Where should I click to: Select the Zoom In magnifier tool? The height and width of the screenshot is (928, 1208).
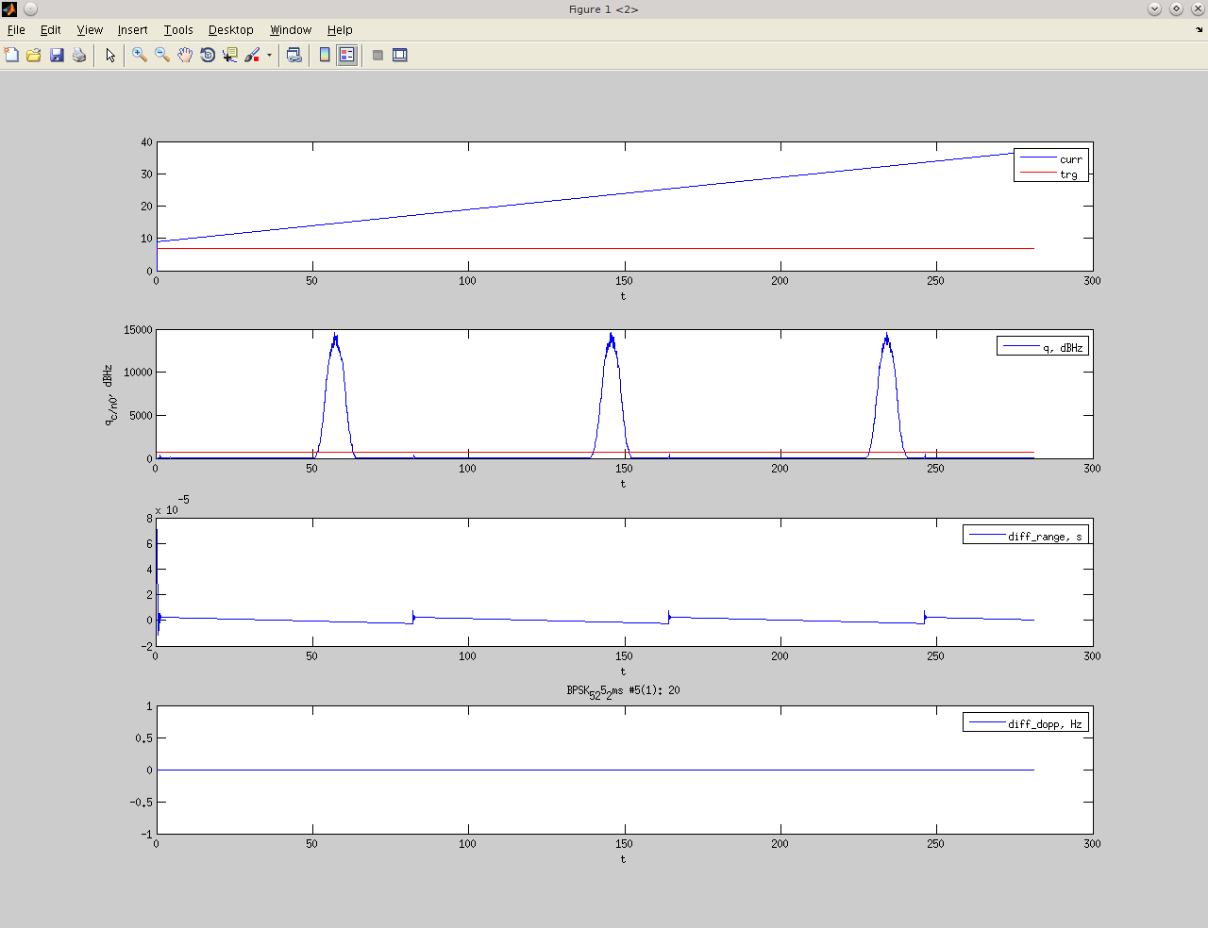140,55
